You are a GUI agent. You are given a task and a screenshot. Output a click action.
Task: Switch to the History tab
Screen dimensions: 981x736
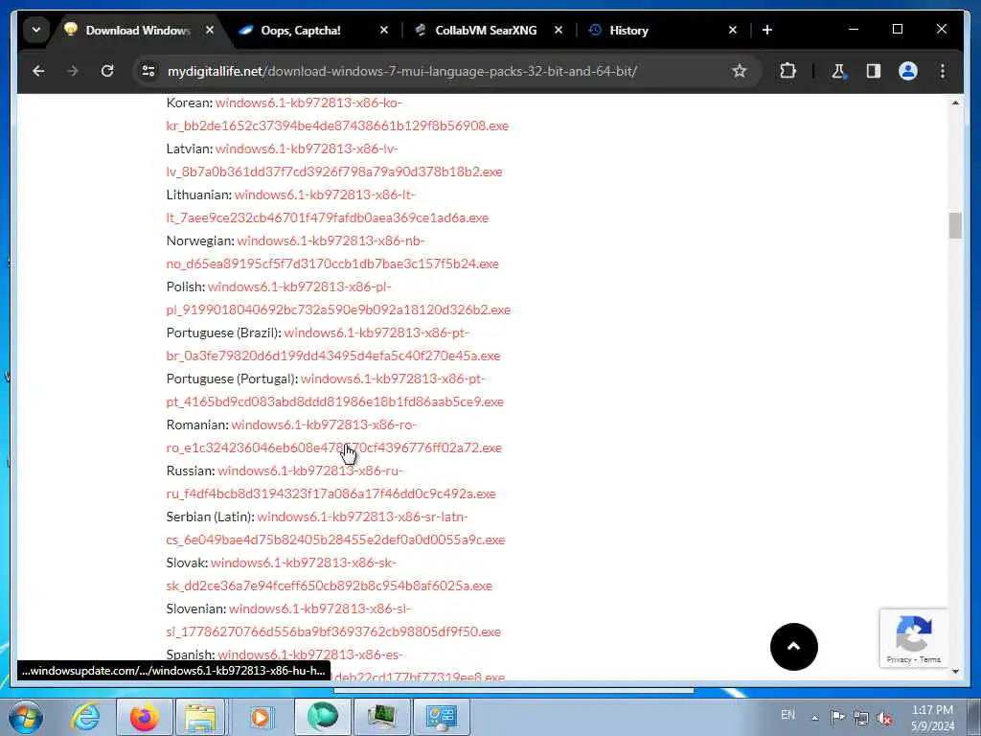point(628,30)
